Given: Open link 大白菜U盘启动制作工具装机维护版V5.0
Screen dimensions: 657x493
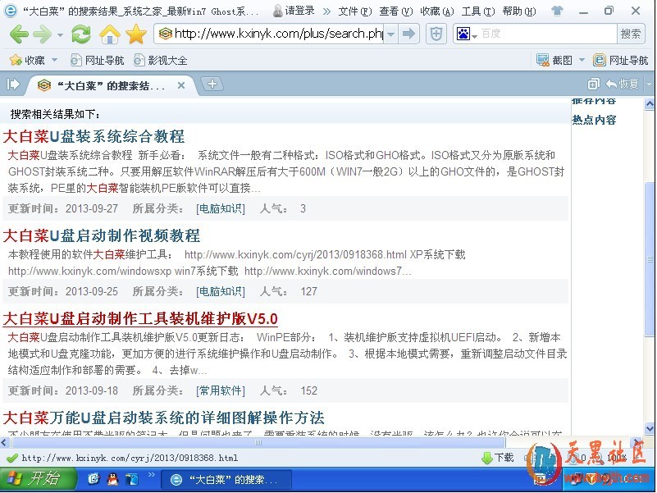Looking at the screenshot, I should tap(140, 318).
